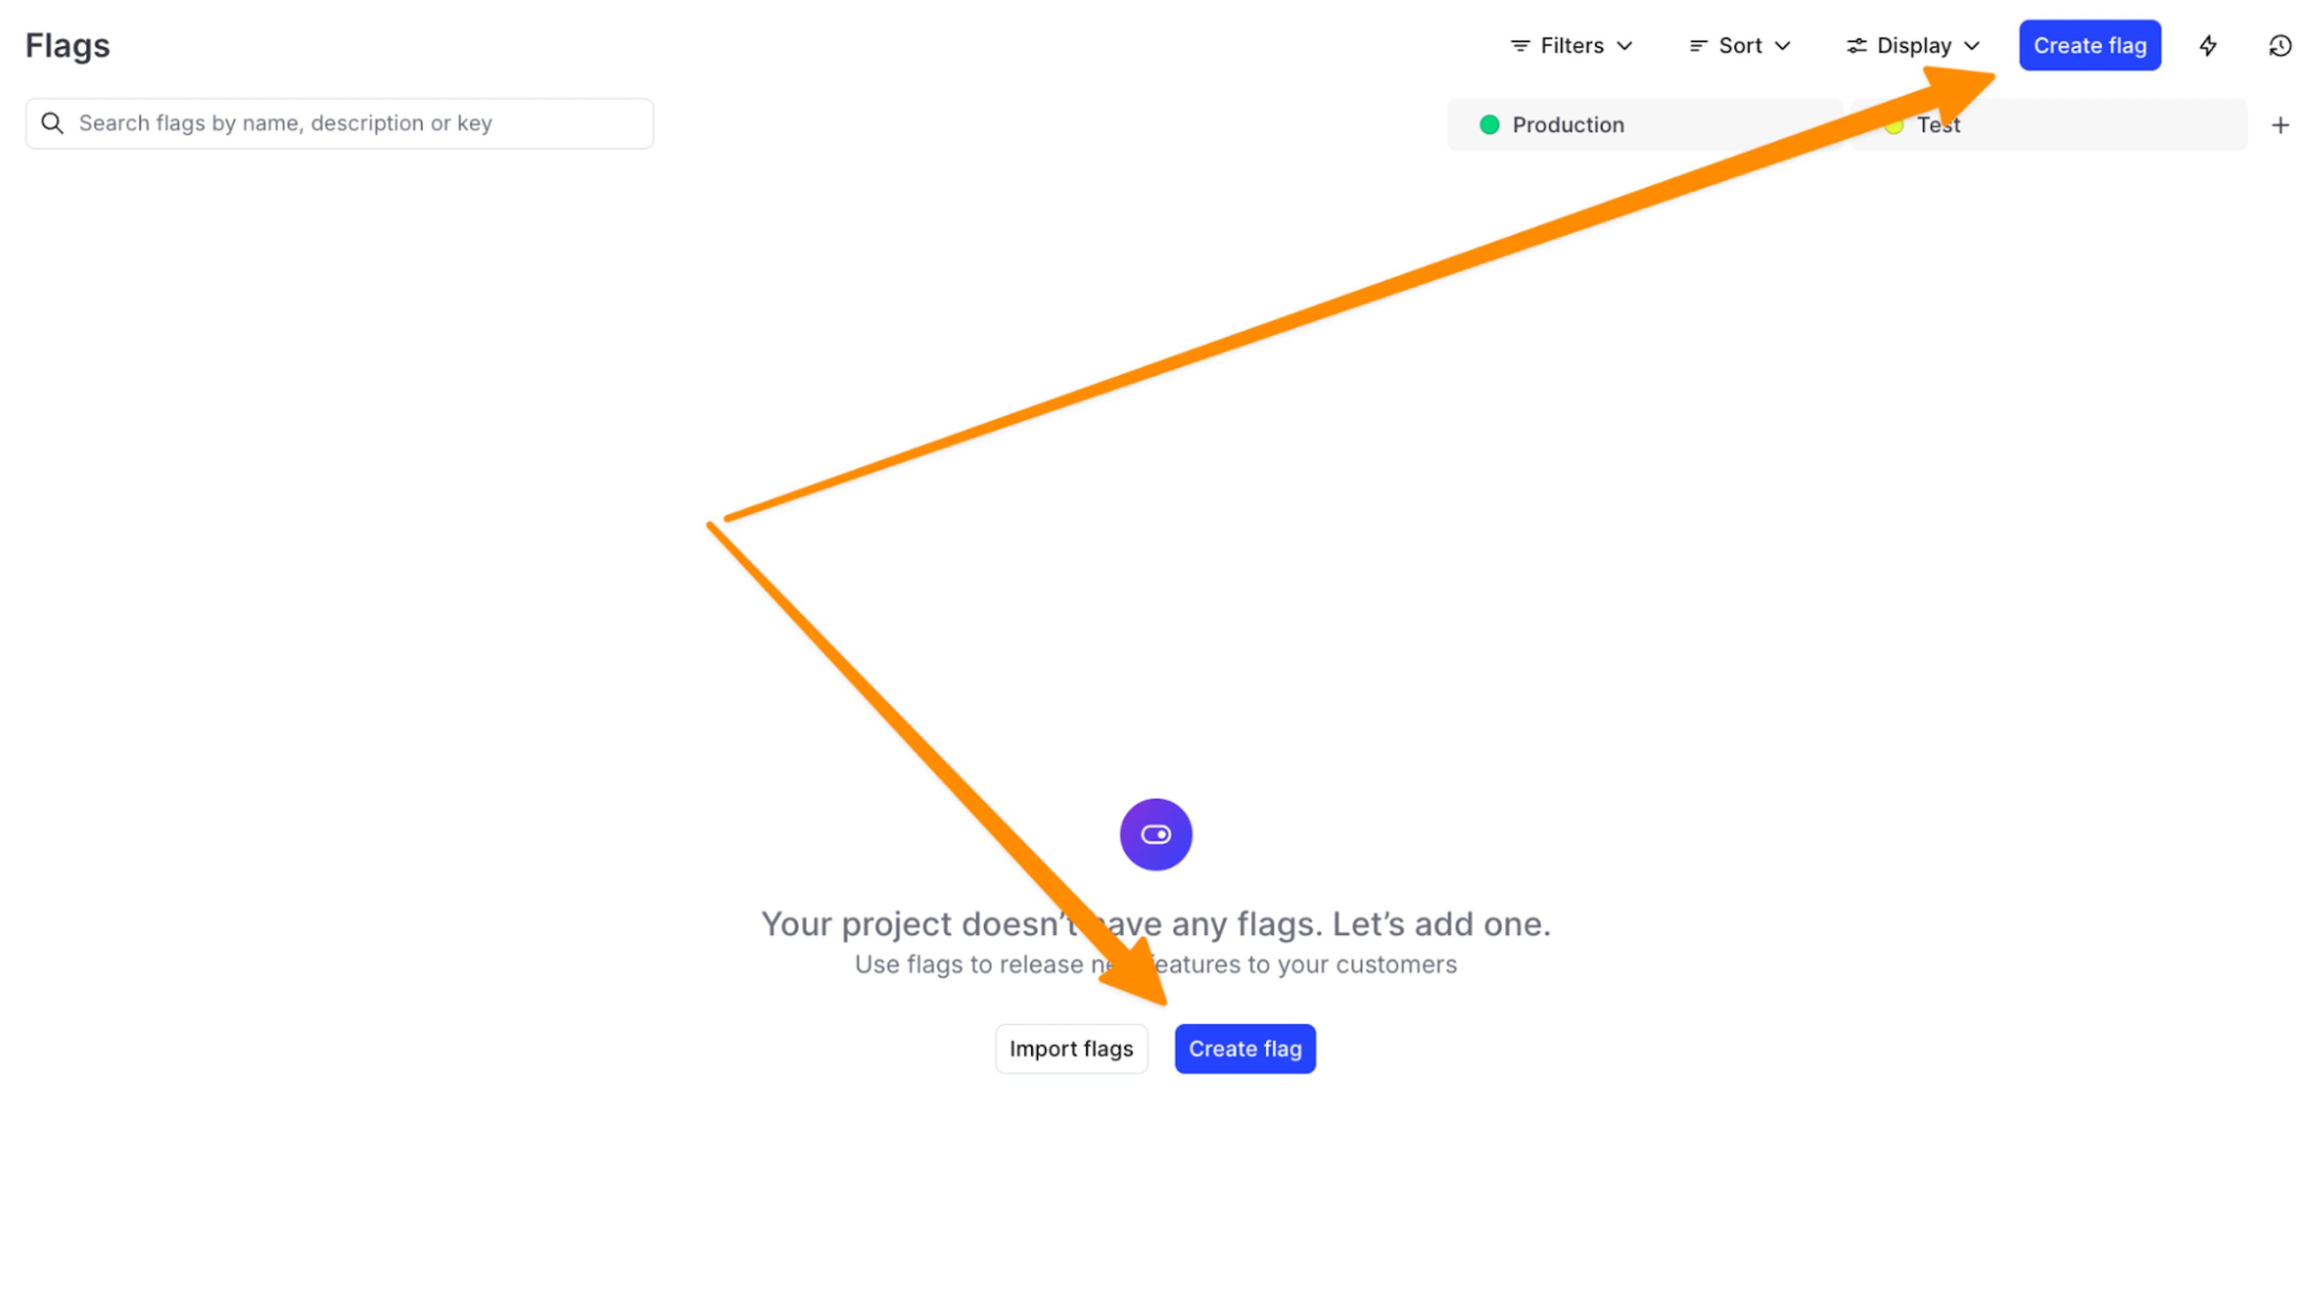Open the history clock icon

coord(2279,46)
